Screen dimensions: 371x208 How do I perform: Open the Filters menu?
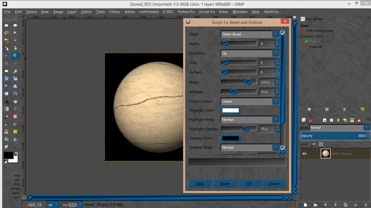pos(114,12)
